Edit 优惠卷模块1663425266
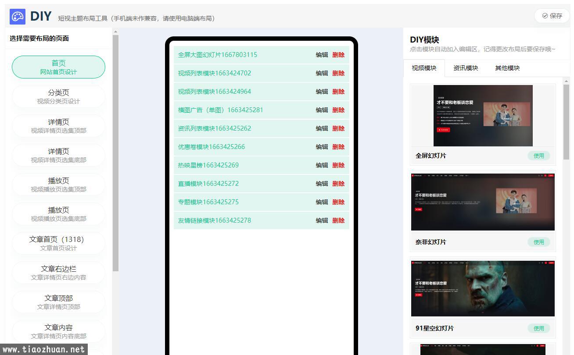This screenshot has width=574, height=355. coord(322,147)
